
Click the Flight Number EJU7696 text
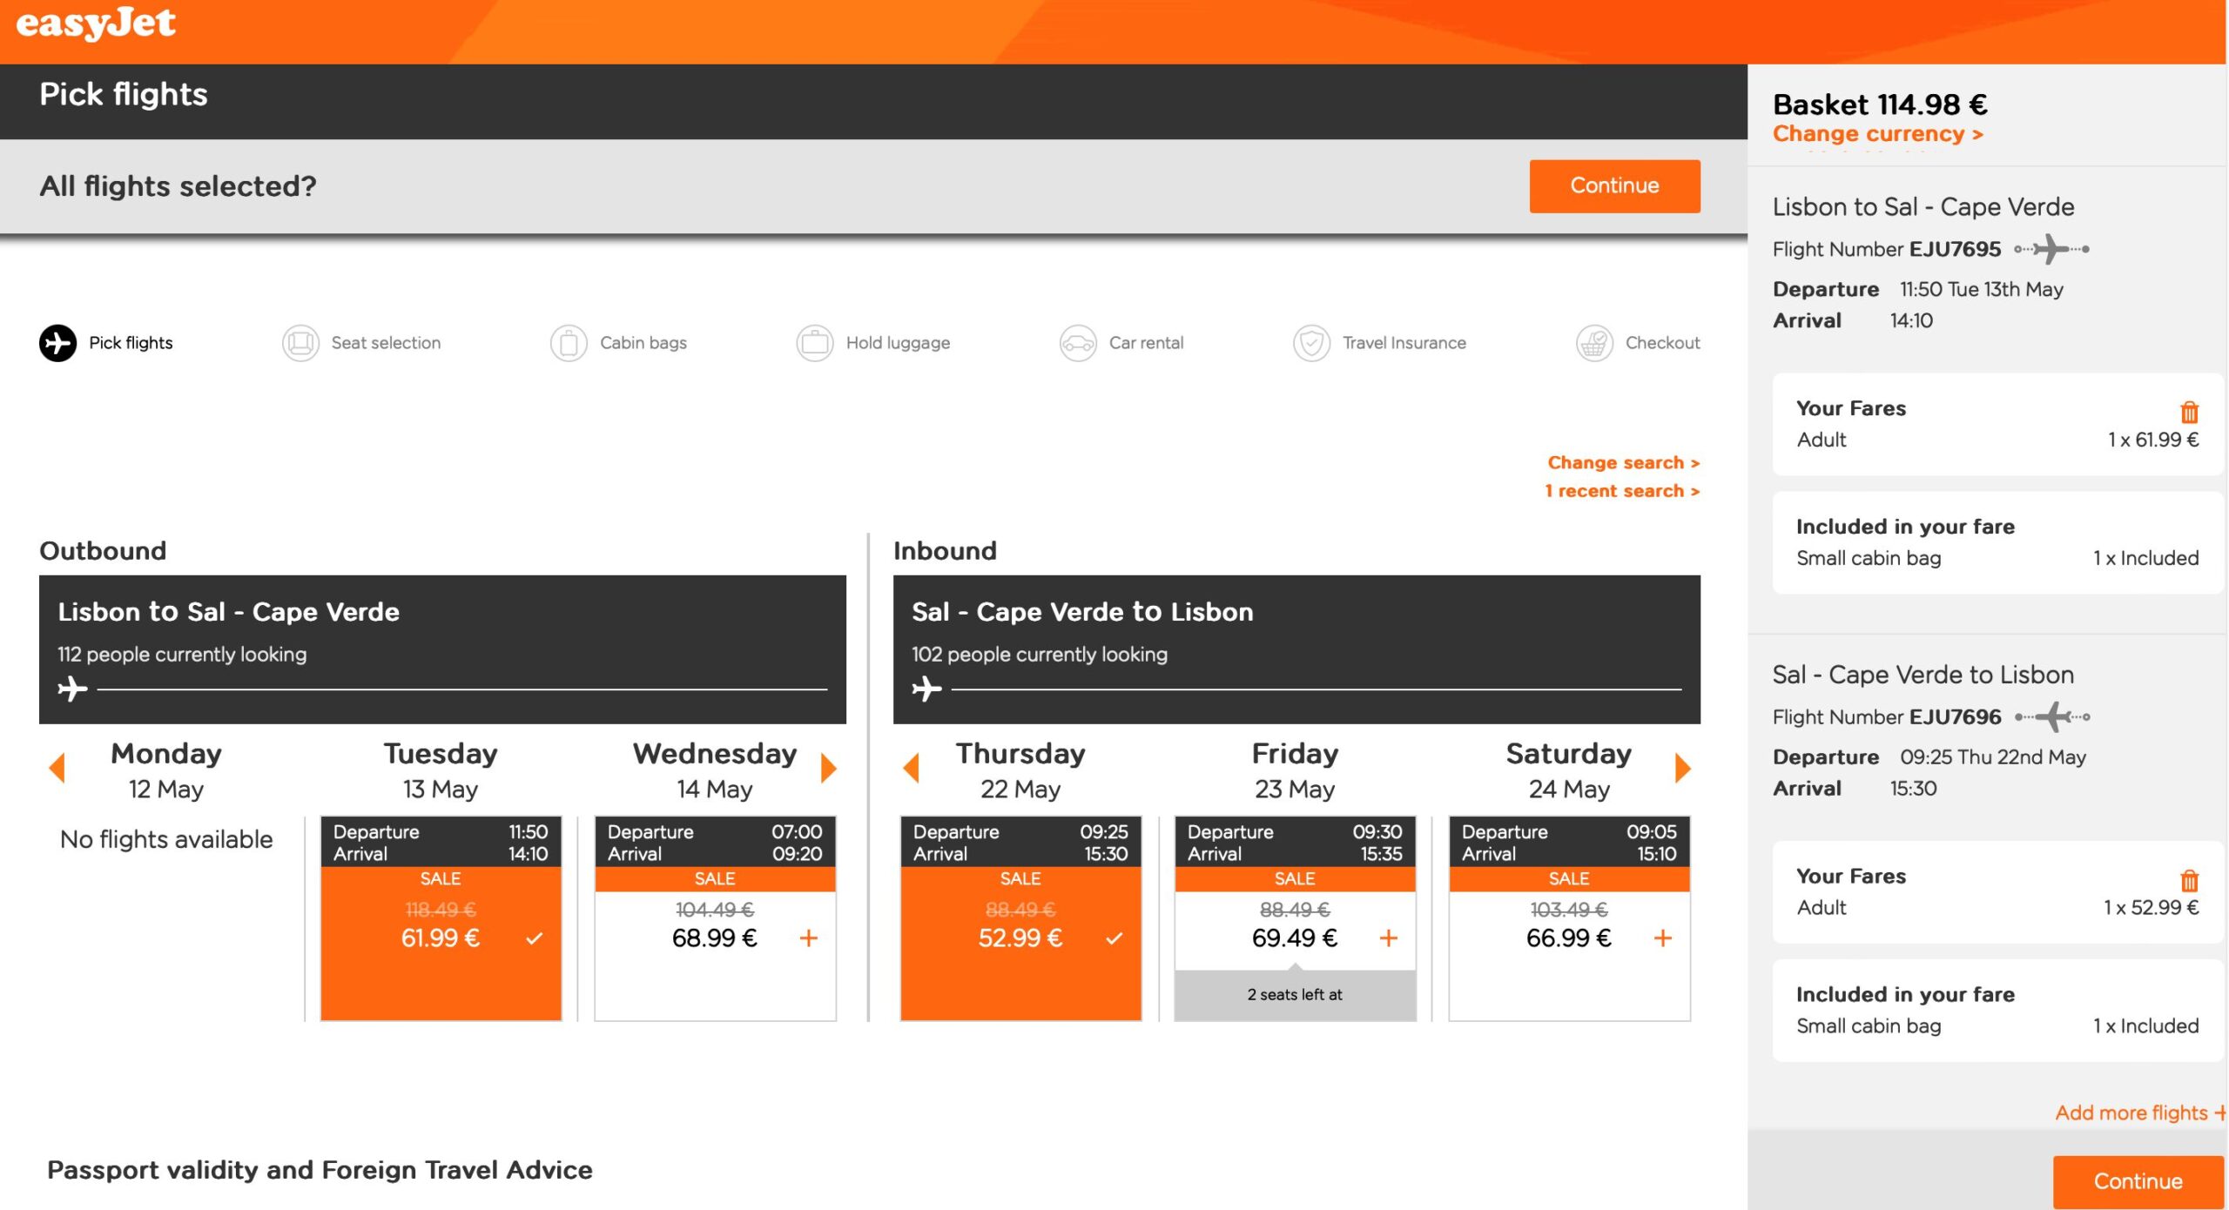tap(1887, 717)
